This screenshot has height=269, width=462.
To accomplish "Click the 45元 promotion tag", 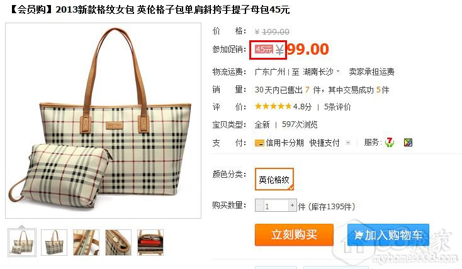I will [264, 50].
